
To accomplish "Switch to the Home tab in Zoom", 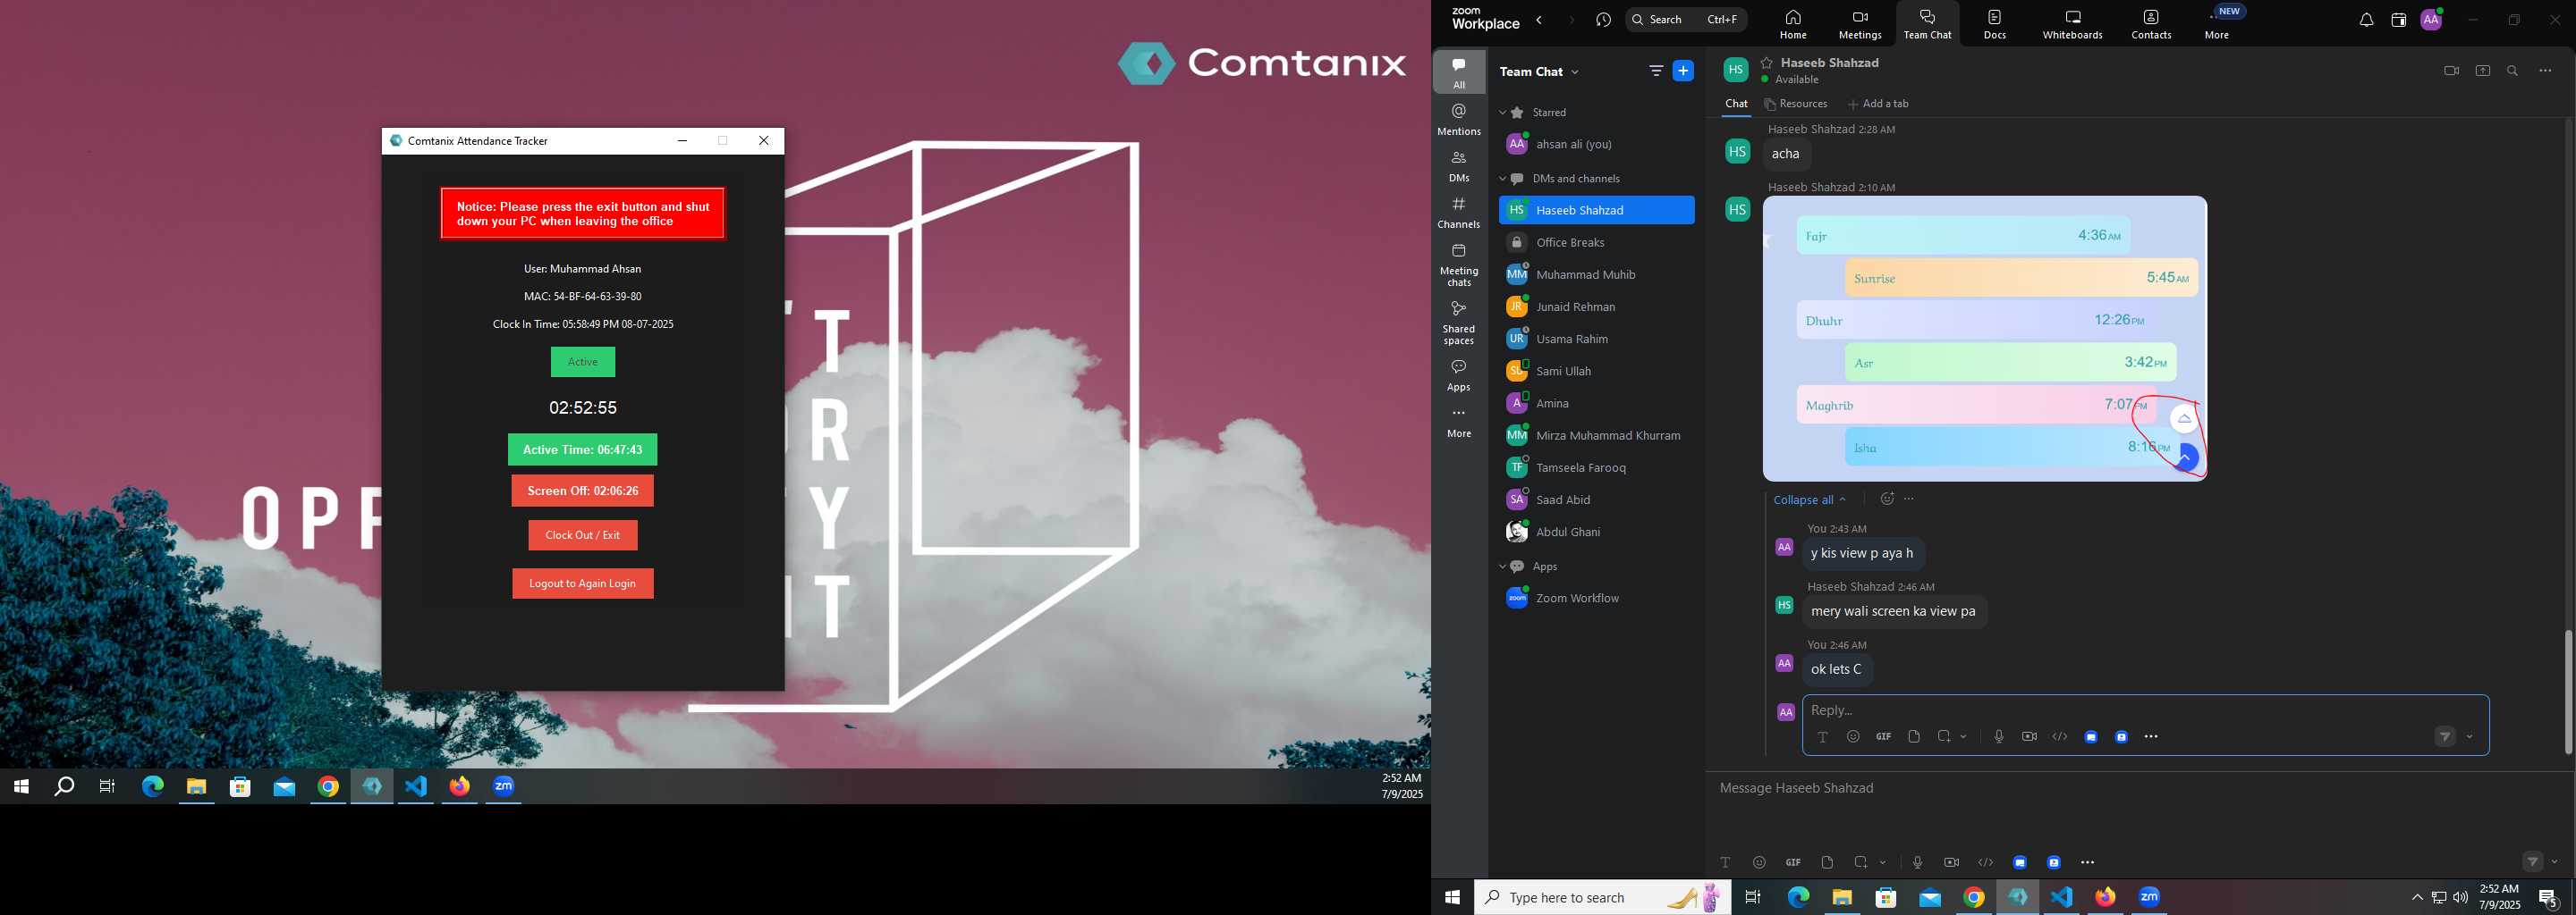I will [x=1793, y=24].
